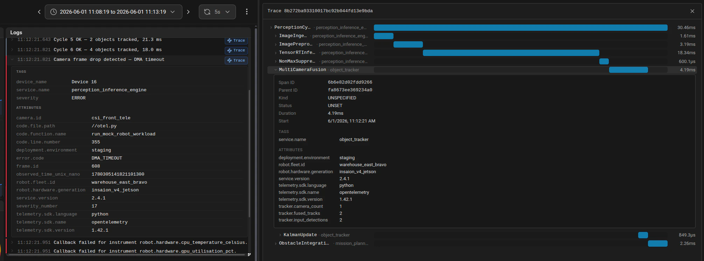Viewport: 704px width, 261px height.
Task: Click the log's code.line.number value 355
Action: [x=96, y=142]
